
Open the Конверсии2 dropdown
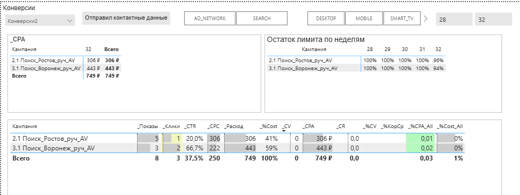pyautogui.click(x=40, y=21)
